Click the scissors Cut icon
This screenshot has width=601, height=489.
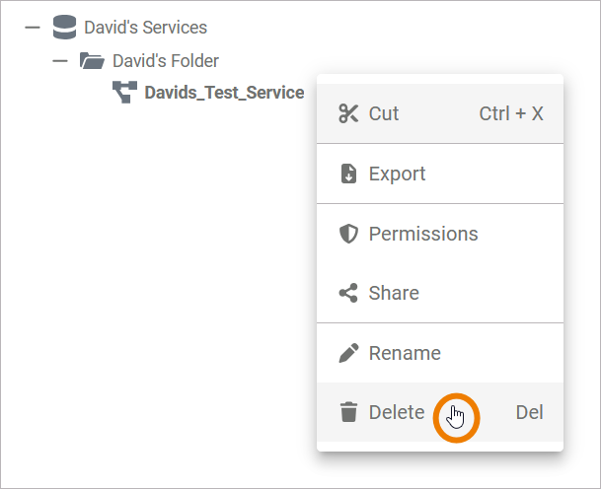click(x=347, y=113)
